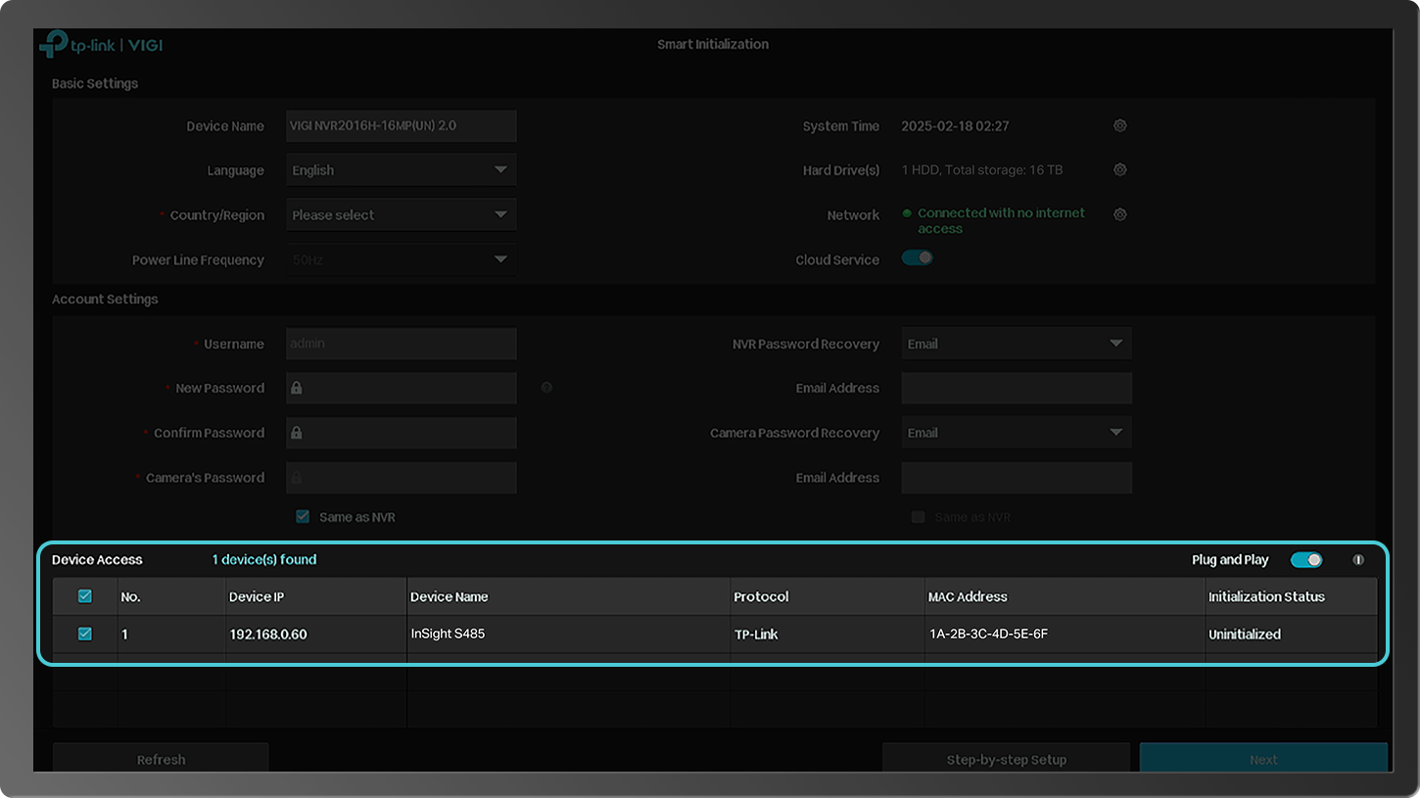This screenshot has width=1420, height=798.
Task: Click the InSight S485 device name
Action: [448, 634]
